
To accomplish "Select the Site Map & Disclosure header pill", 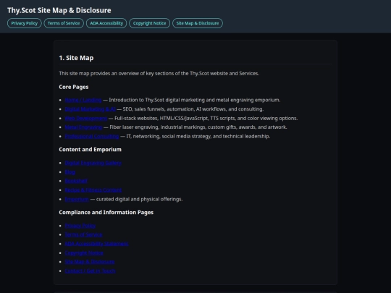I will [198, 23].
